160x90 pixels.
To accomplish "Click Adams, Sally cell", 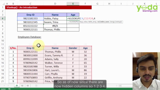I will pyautogui.click(x=55, y=59).
